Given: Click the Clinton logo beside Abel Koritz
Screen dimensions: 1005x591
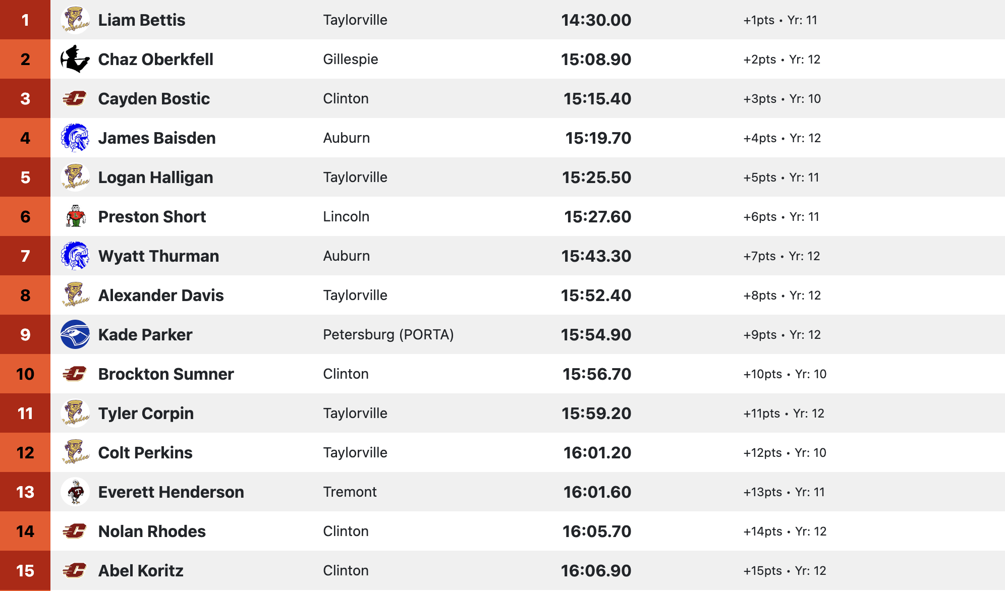Looking at the screenshot, I should tap(75, 570).
